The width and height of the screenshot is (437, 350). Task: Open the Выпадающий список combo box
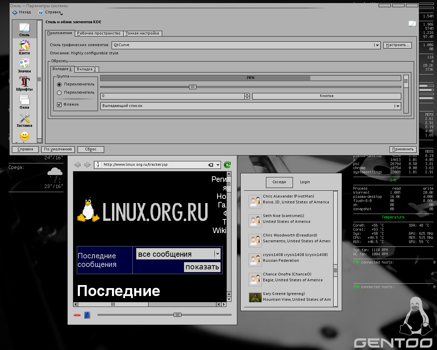[251, 106]
